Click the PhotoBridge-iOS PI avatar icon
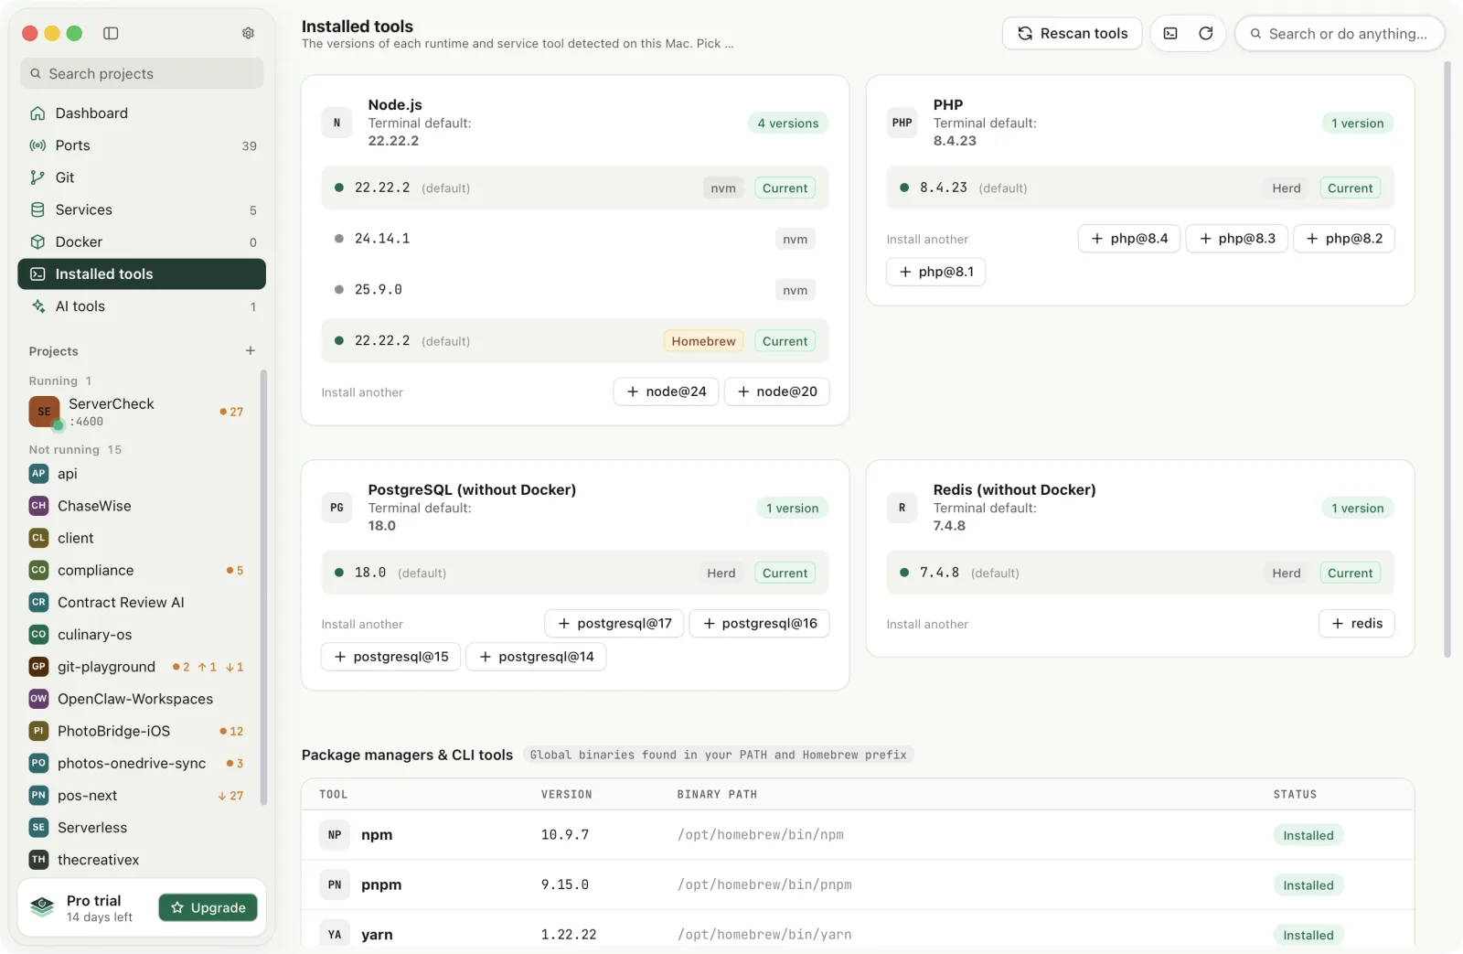 click(38, 731)
